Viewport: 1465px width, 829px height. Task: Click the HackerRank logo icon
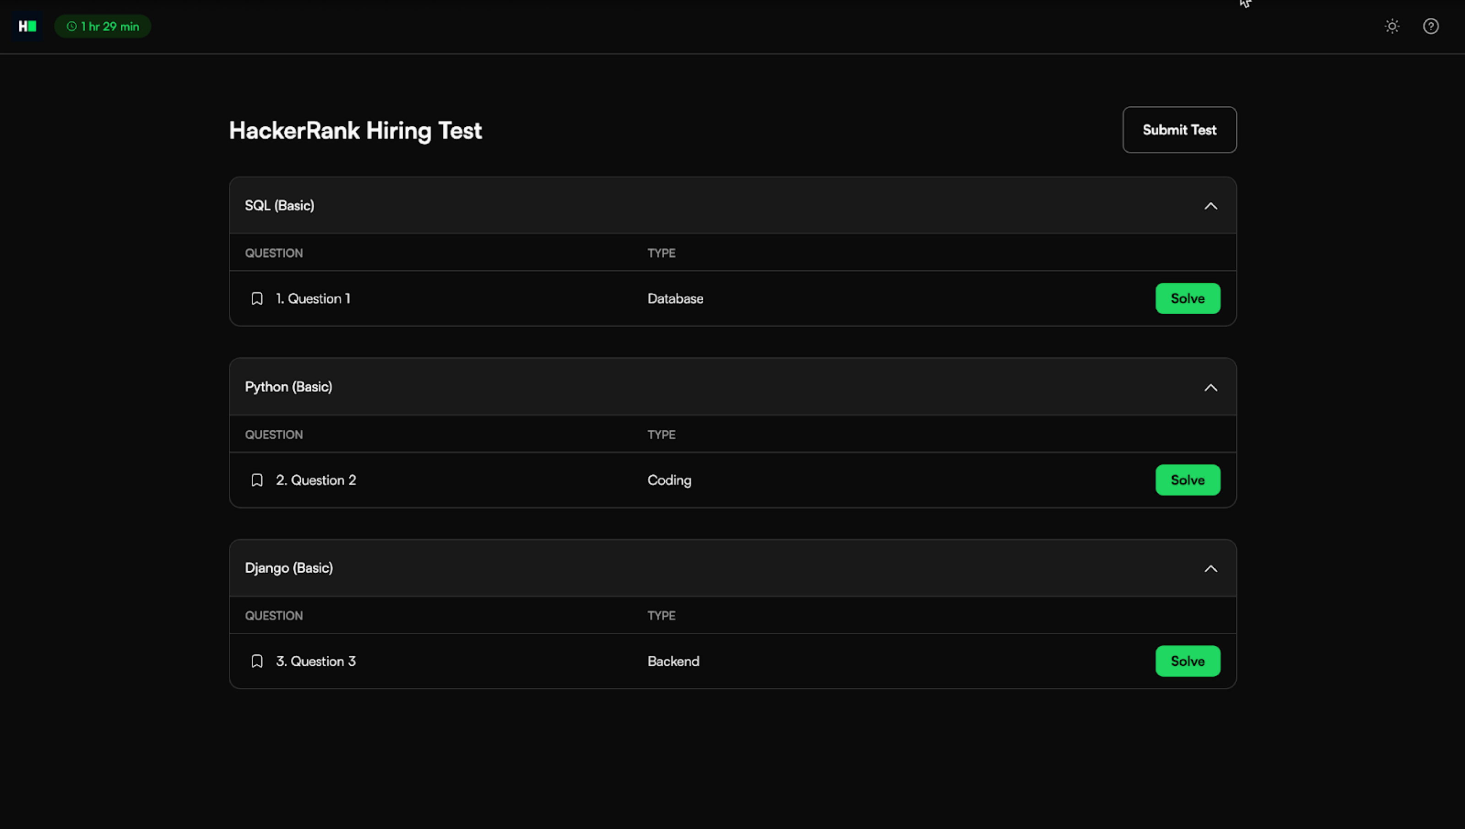tap(27, 26)
